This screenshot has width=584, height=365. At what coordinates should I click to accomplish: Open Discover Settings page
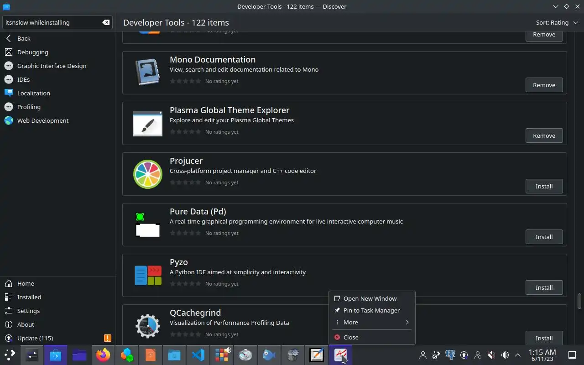[x=57, y=311]
